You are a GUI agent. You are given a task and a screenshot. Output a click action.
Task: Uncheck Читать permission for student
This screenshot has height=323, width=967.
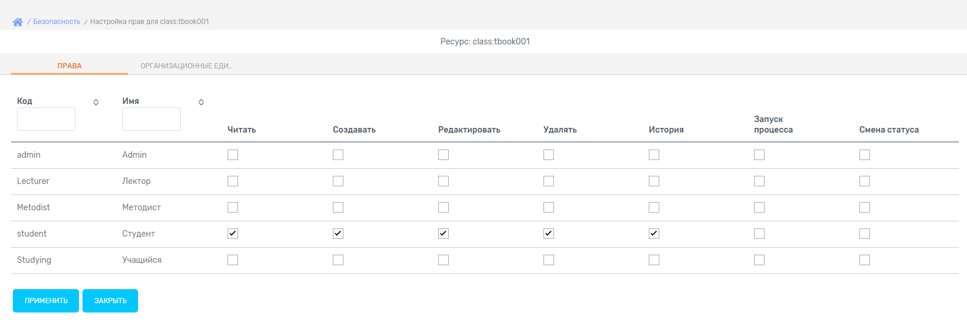pos(233,234)
